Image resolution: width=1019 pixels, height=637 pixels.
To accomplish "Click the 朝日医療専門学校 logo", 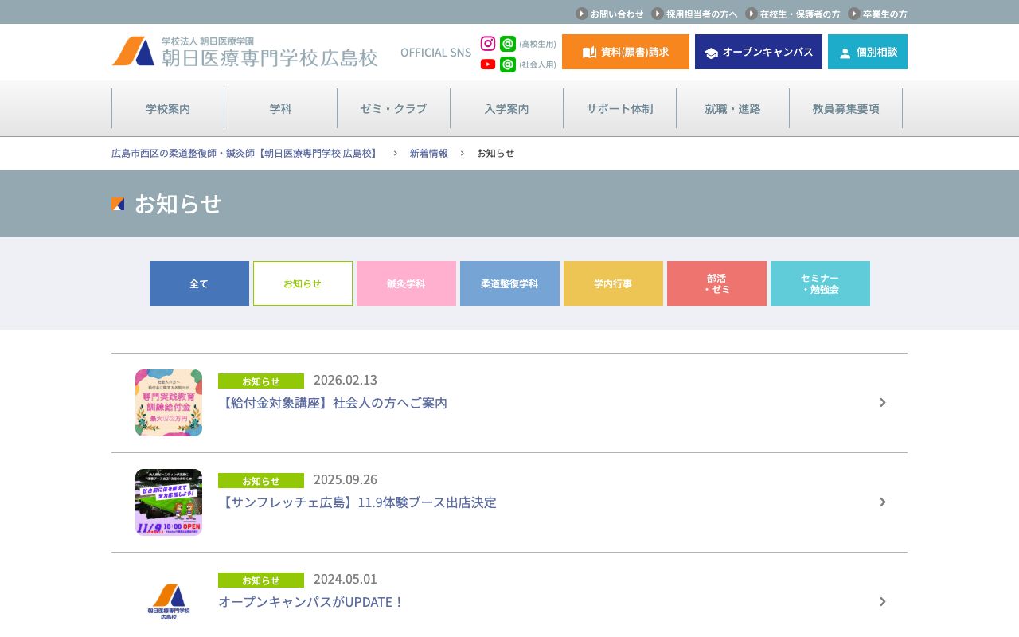I will (x=243, y=51).
